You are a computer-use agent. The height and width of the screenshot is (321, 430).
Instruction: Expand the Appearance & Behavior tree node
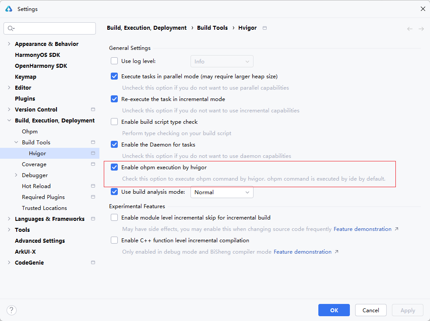(9, 44)
